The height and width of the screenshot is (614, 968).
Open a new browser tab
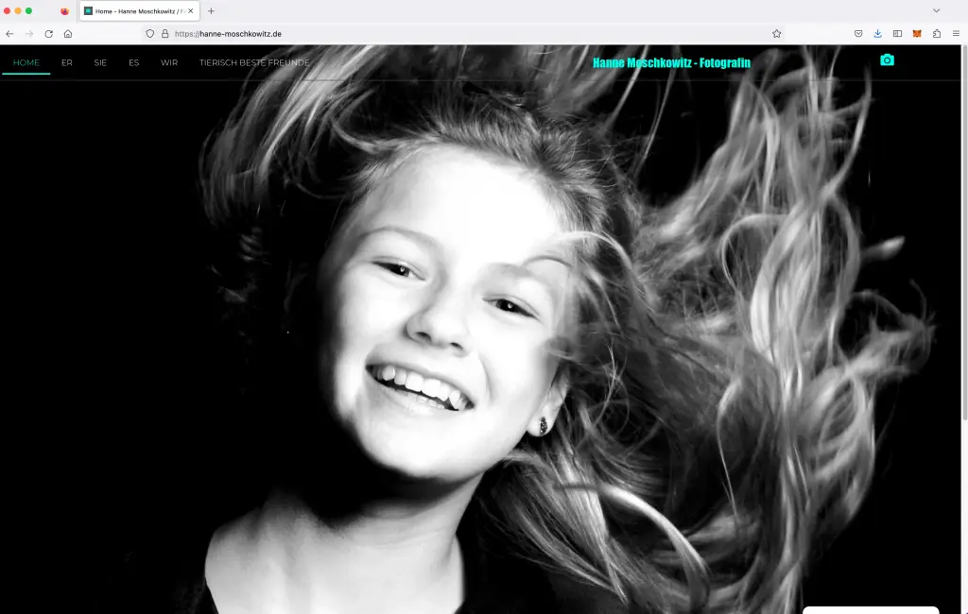click(211, 10)
